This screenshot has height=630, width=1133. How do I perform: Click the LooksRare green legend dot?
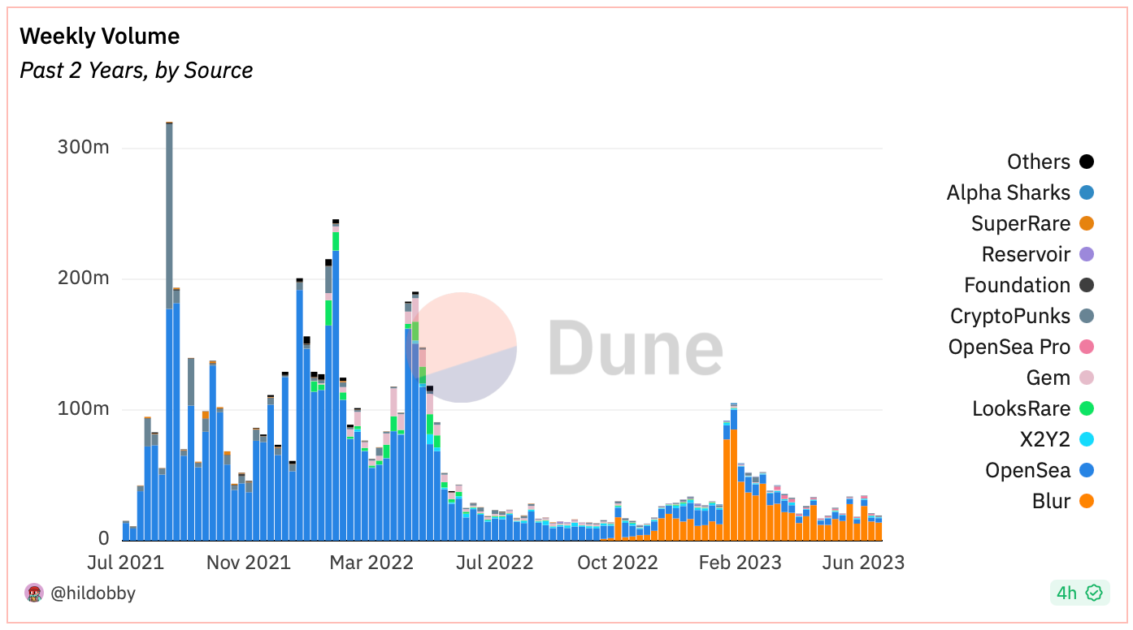(1086, 408)
